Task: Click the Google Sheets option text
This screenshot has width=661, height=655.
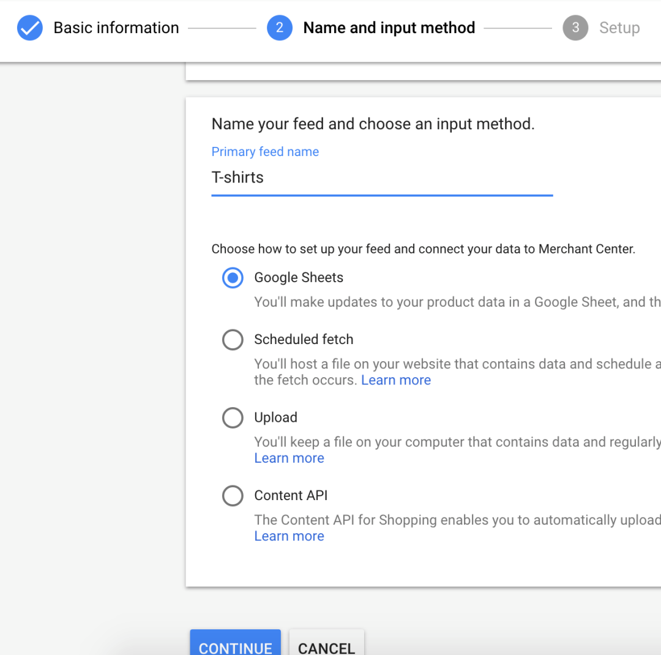Action: [299, 277]
